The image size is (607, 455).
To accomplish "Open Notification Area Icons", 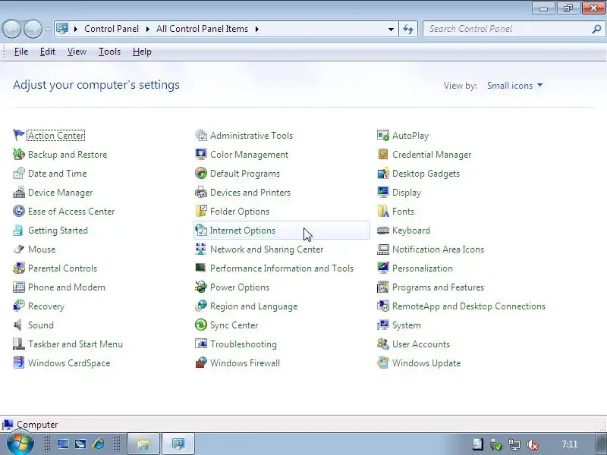I will pyautogui.click(x=438, y=249).
